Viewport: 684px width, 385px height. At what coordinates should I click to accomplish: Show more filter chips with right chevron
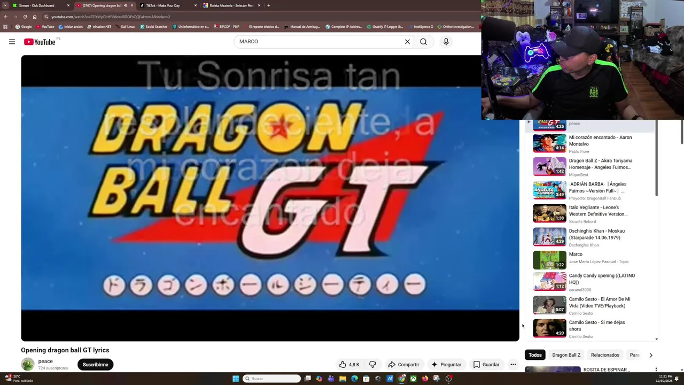point(650,355)
